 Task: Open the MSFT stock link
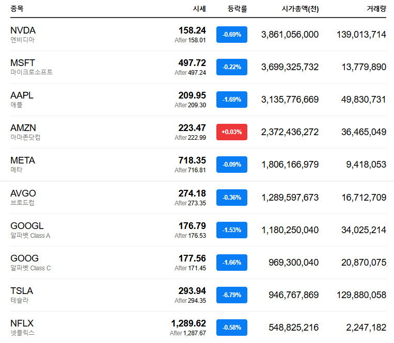(x=23, y=63)
